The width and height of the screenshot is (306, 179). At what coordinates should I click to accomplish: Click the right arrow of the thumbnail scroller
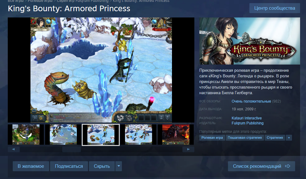(x=188, y=149)
